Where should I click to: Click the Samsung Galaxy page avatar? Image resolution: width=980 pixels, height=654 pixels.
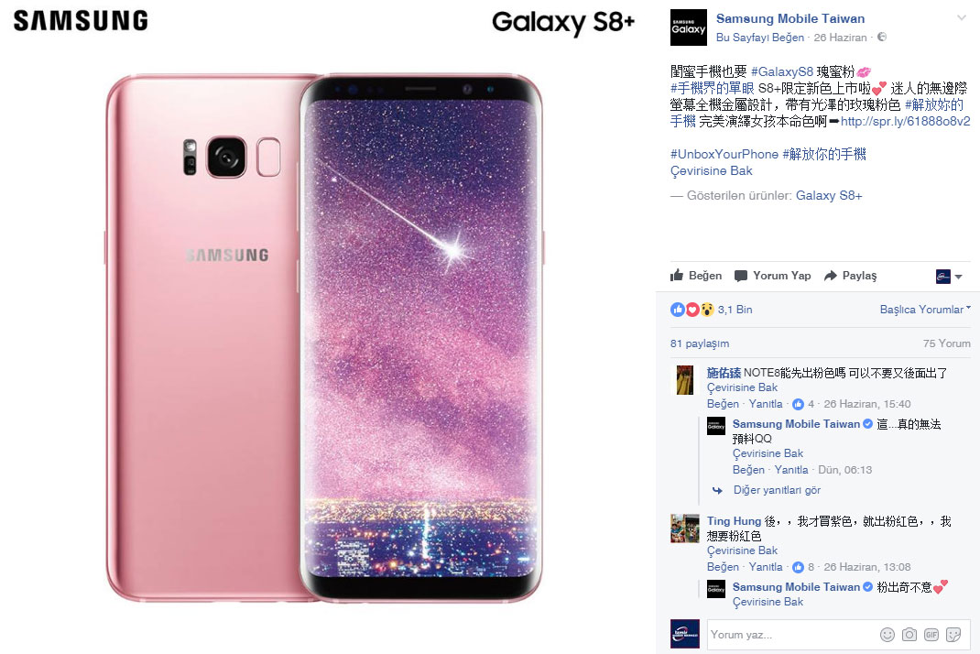(689, 27)
